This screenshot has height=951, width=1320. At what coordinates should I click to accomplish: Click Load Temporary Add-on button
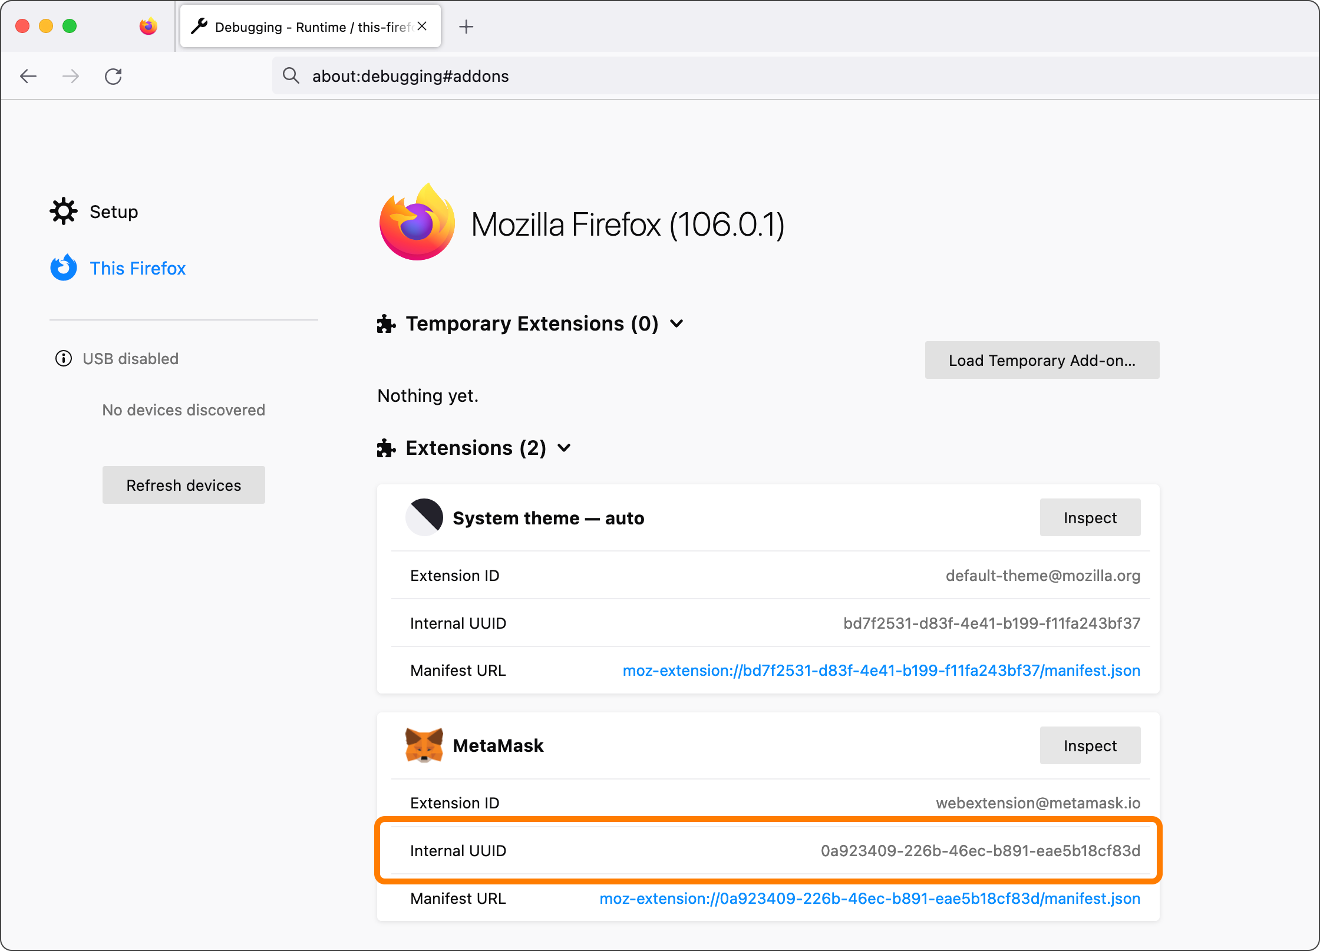click(x=1042, y=360)
